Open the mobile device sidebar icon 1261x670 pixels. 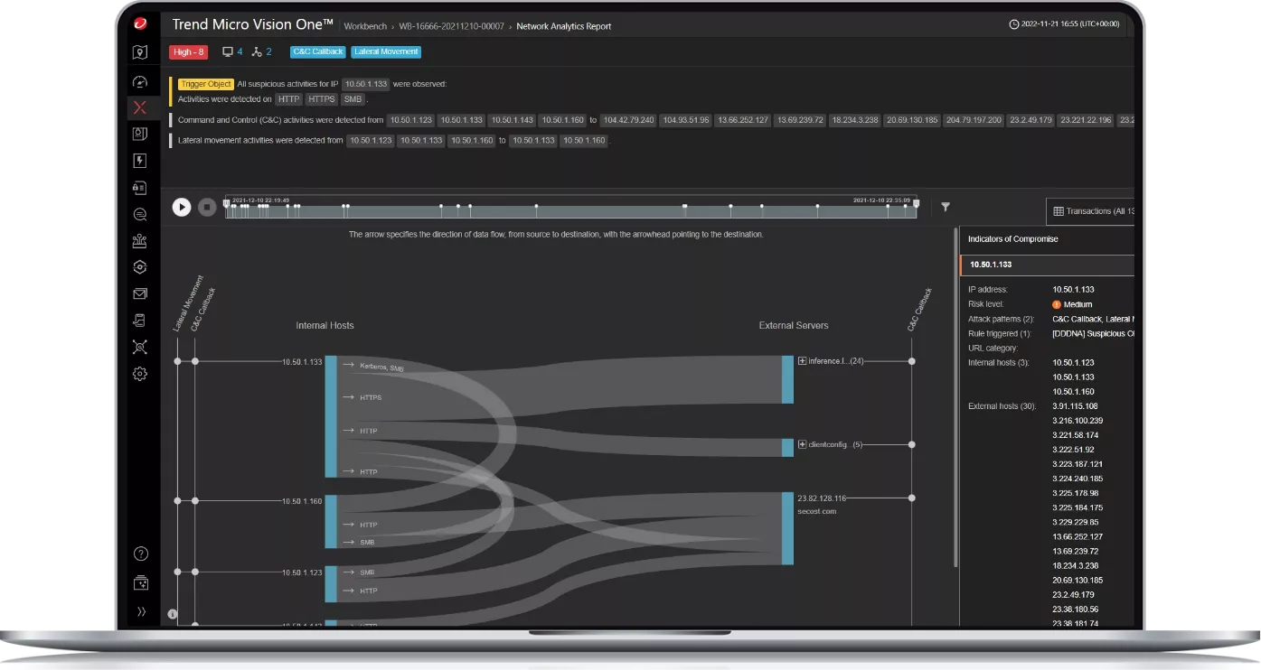pos(140,320)
